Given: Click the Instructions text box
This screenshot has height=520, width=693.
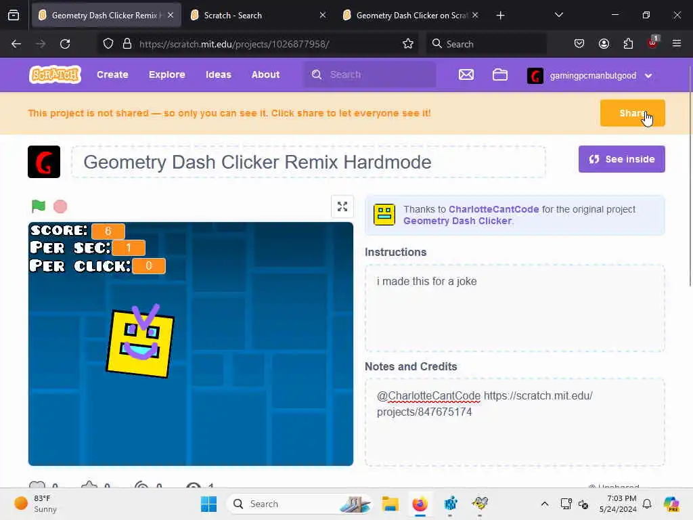Looking at the screenshot, I should [x=514, y=308].
